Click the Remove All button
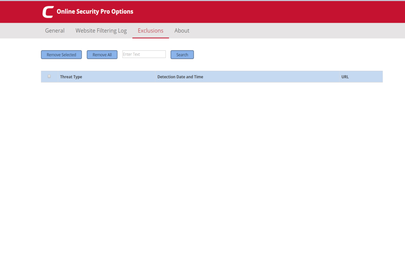405x253 pixels. (x=102, y=55)
